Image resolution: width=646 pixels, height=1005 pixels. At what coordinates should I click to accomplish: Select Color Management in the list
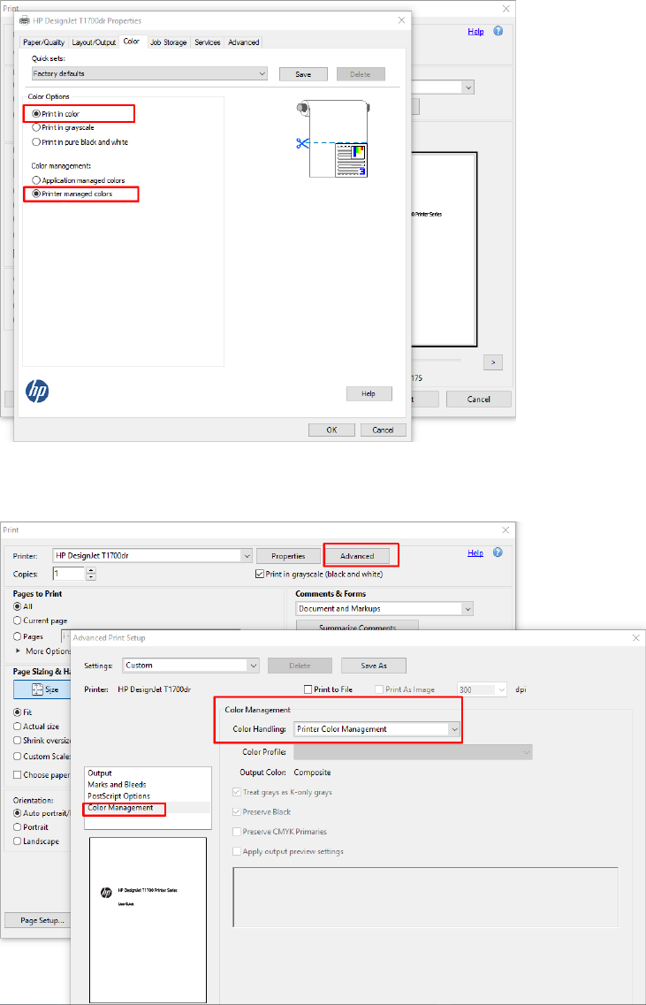pos(120,808)
